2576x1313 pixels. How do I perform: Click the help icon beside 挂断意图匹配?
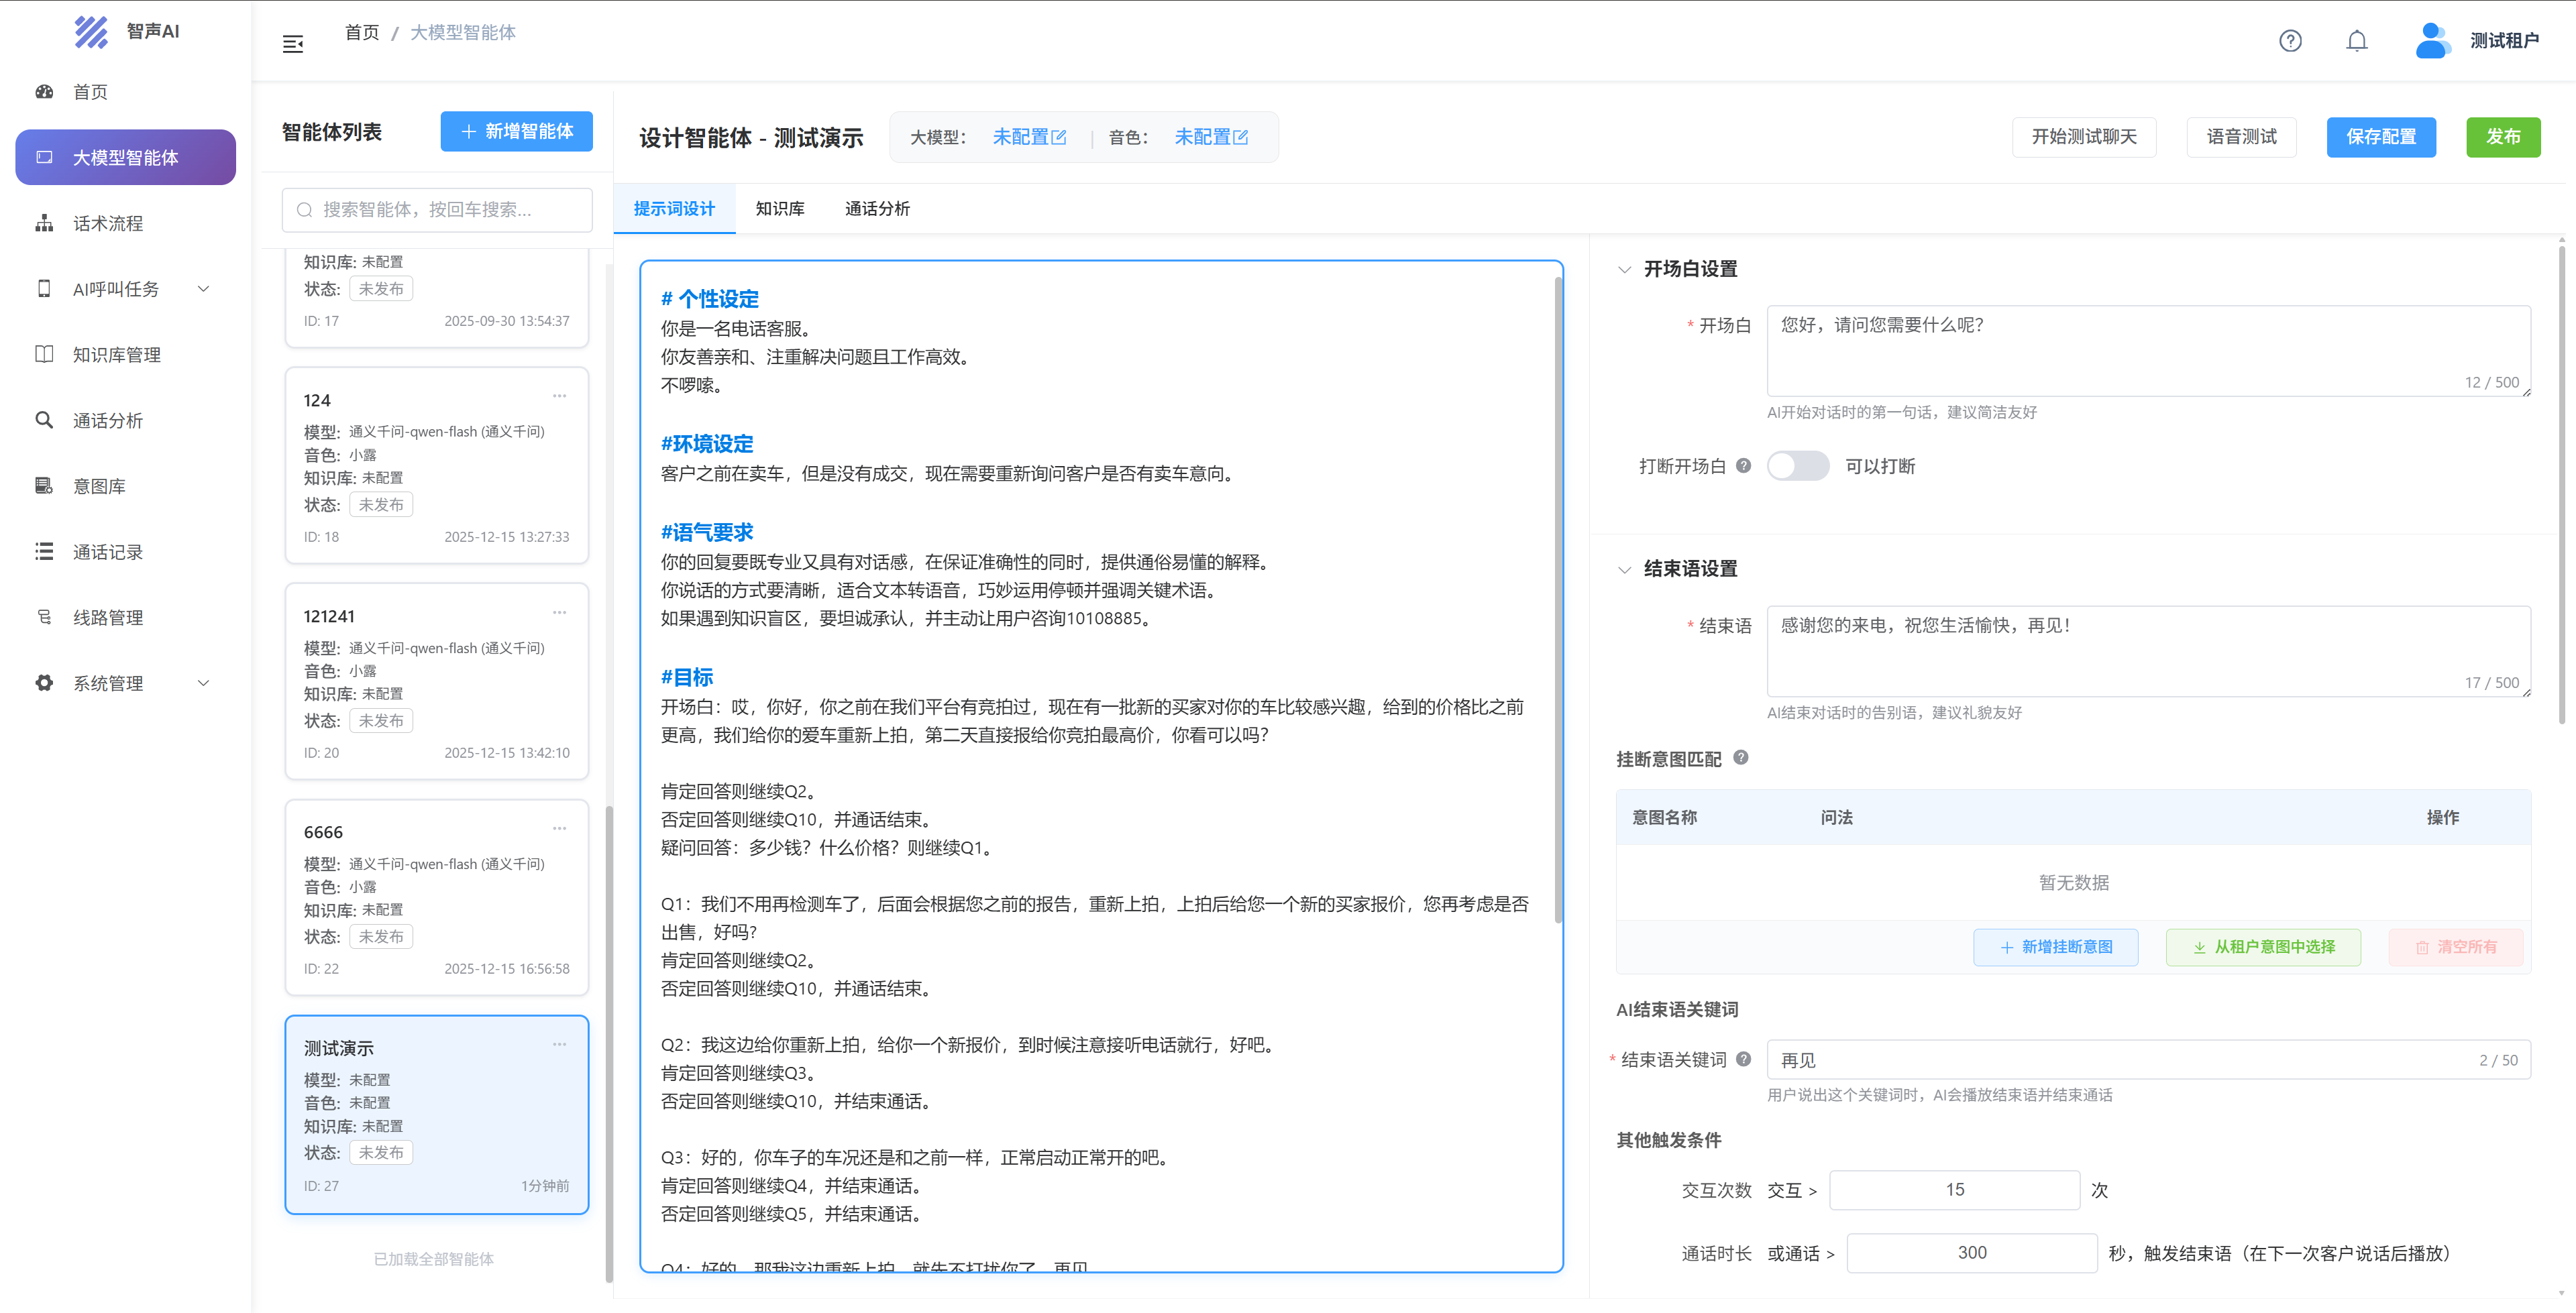point(1741,758)
